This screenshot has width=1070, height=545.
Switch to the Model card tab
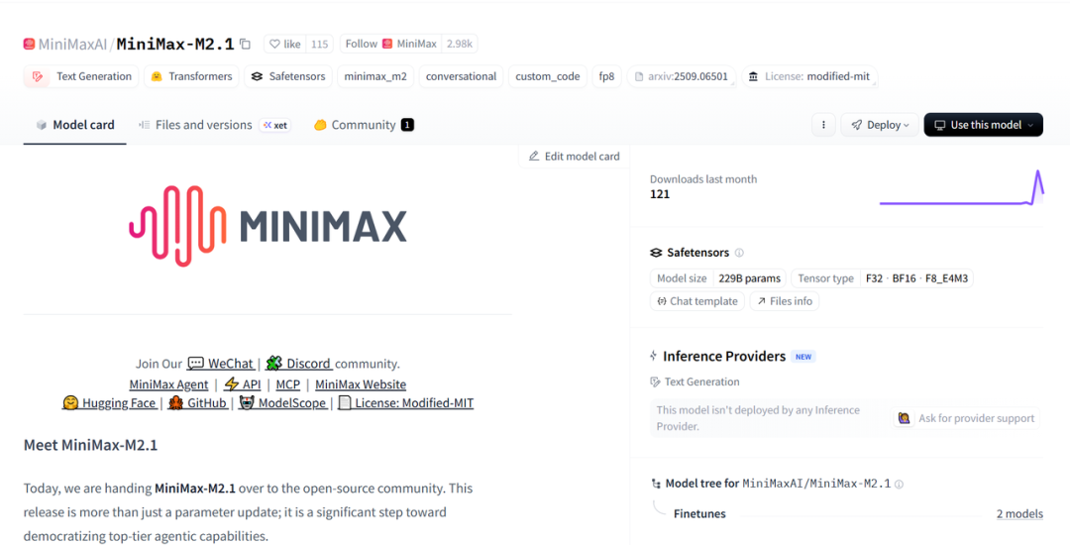click(x=75, y=125)
